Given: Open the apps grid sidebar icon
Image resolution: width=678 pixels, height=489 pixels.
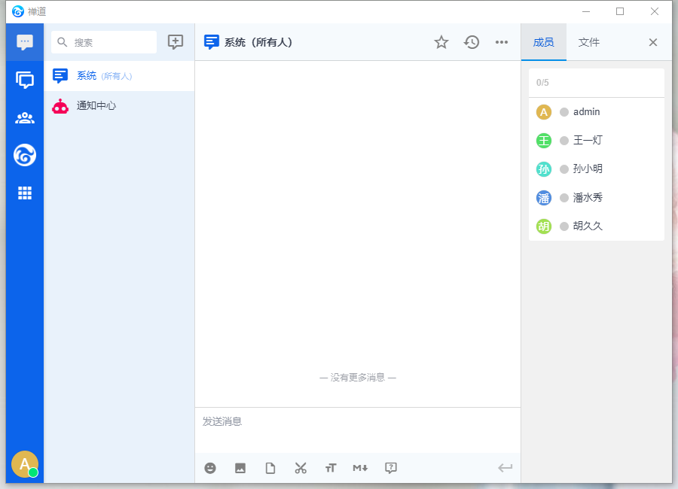Looking at the screenshot, I should [25, 193].
